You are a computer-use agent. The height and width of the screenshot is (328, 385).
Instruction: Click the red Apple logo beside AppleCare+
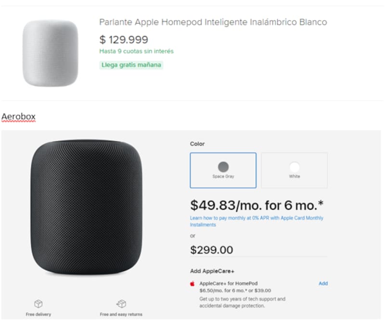click(x=192, y=284)
